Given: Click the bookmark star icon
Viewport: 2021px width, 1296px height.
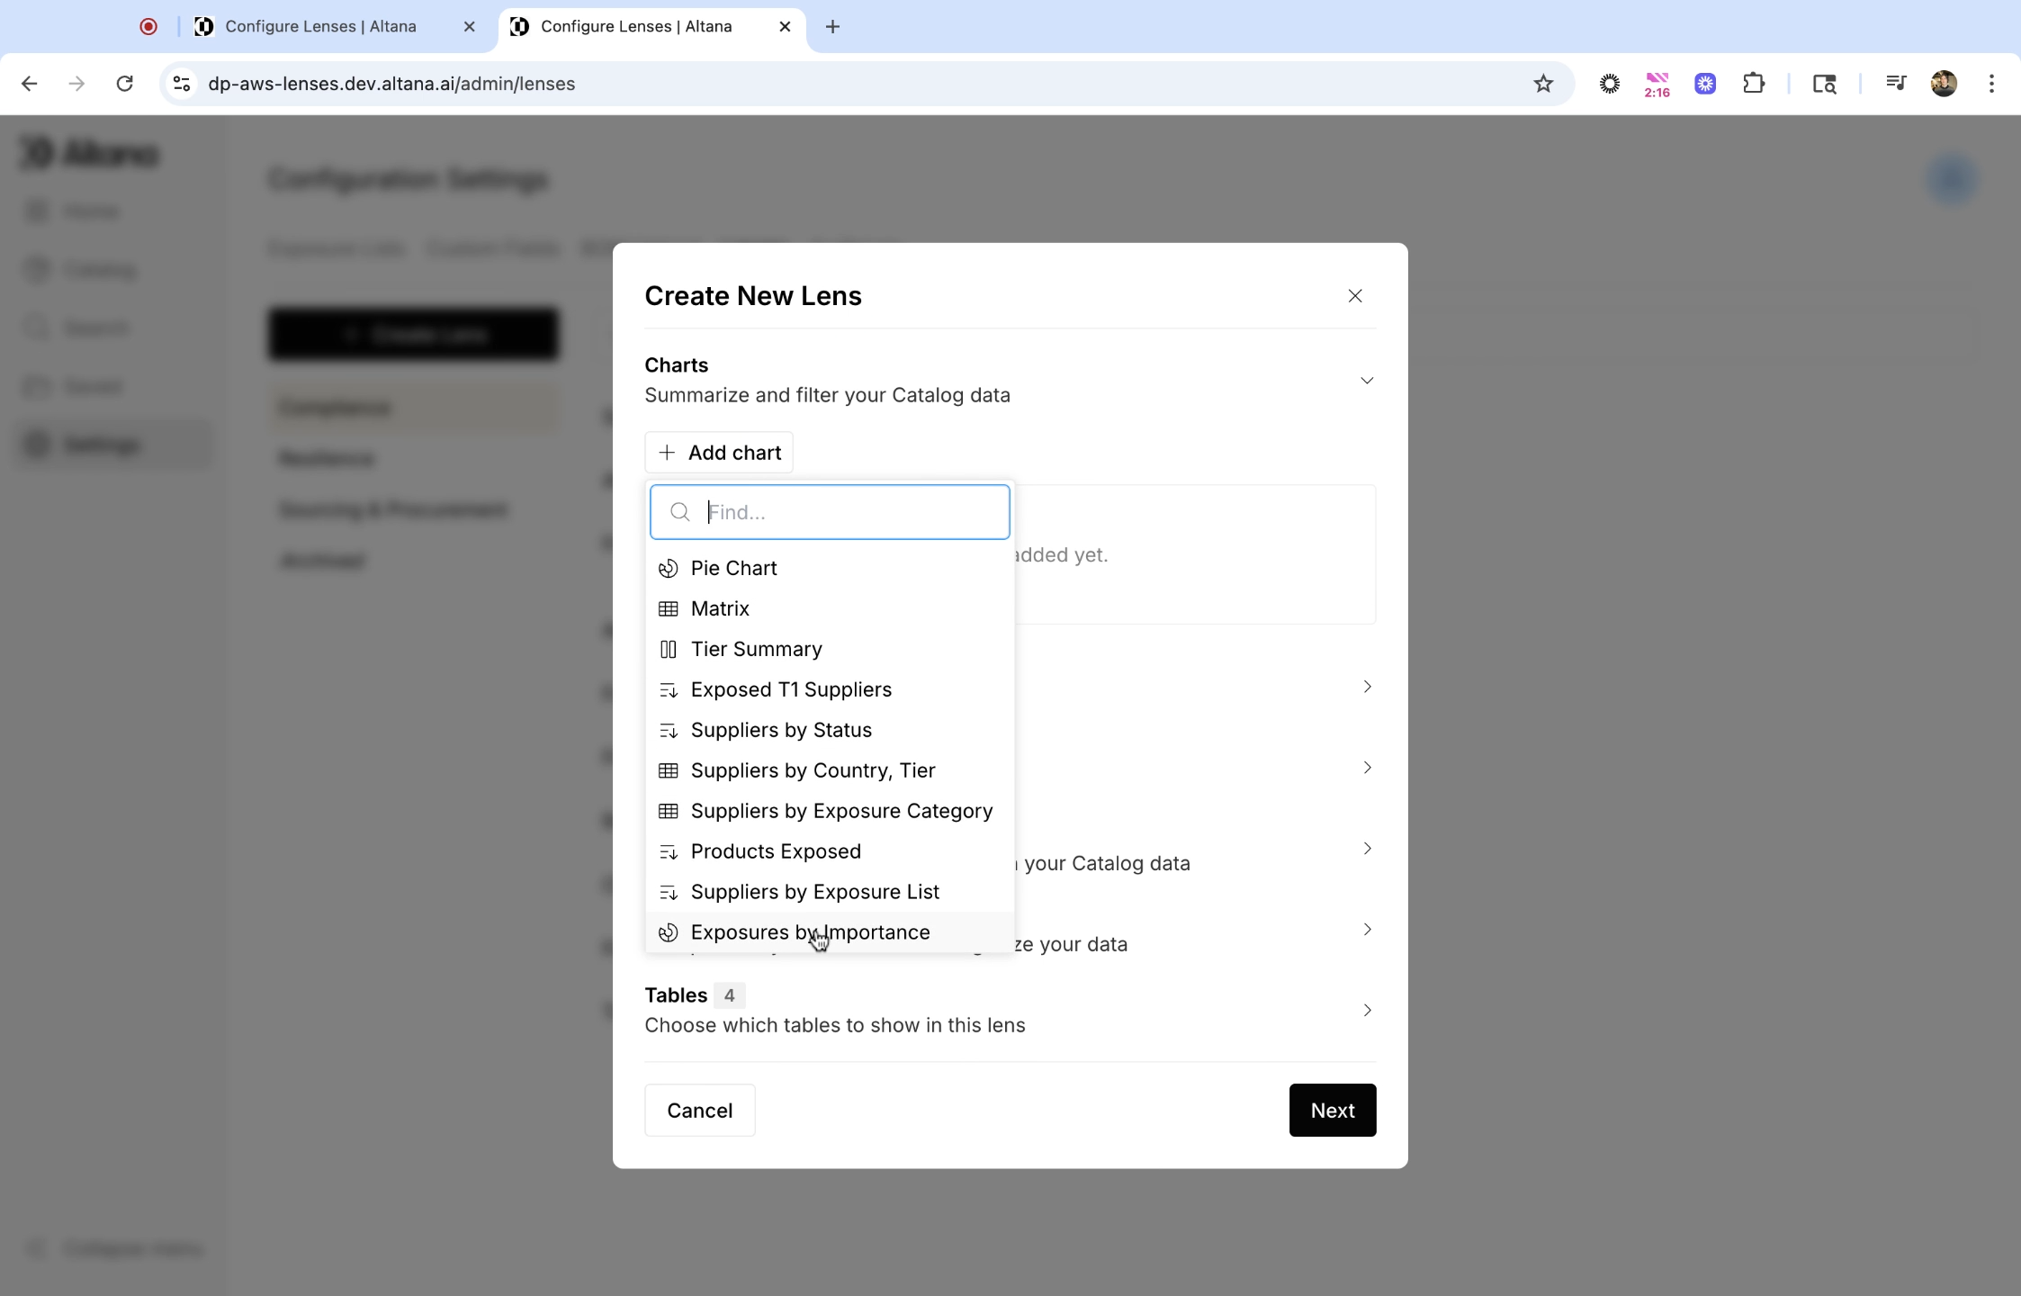Looking at the screenshot, I should tap(1543, 84).
